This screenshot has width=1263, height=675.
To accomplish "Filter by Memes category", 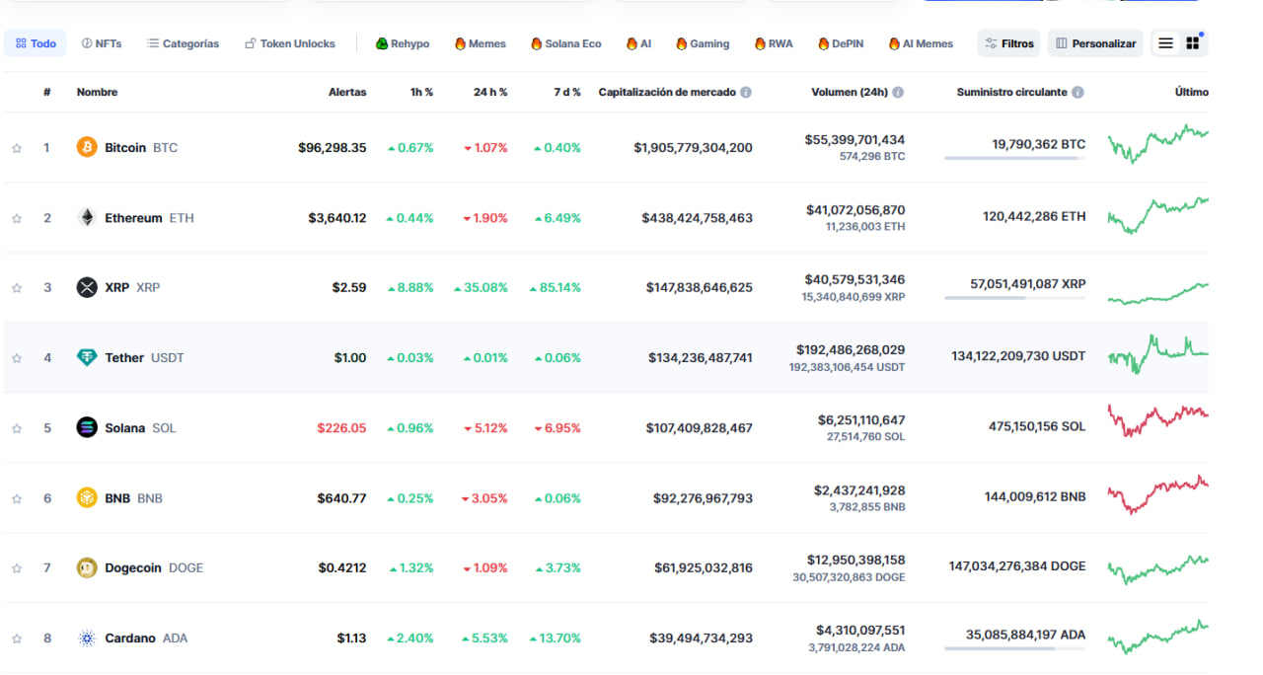I will (481, 43).
